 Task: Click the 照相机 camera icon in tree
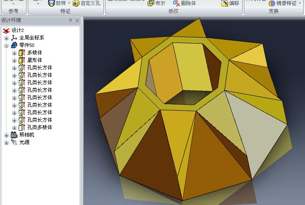click(x=14, y=135)
